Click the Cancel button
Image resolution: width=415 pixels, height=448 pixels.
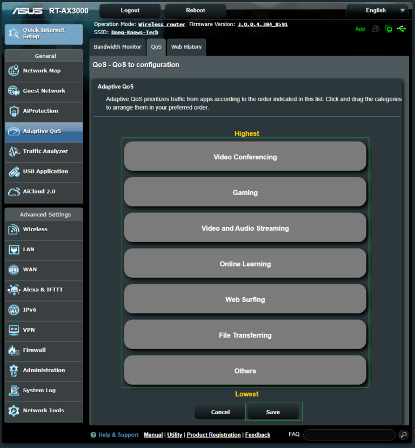220,412
